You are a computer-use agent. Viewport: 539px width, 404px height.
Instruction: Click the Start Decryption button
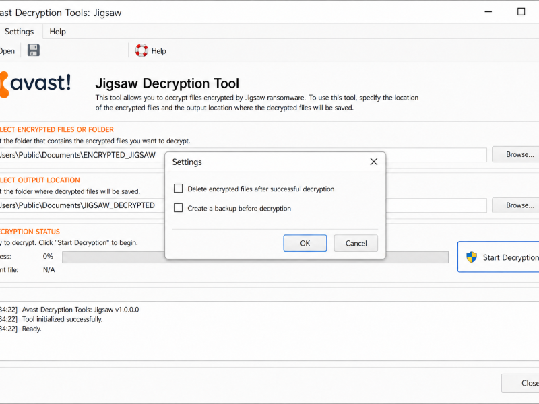pyautogui.click(x=499, y=257)
